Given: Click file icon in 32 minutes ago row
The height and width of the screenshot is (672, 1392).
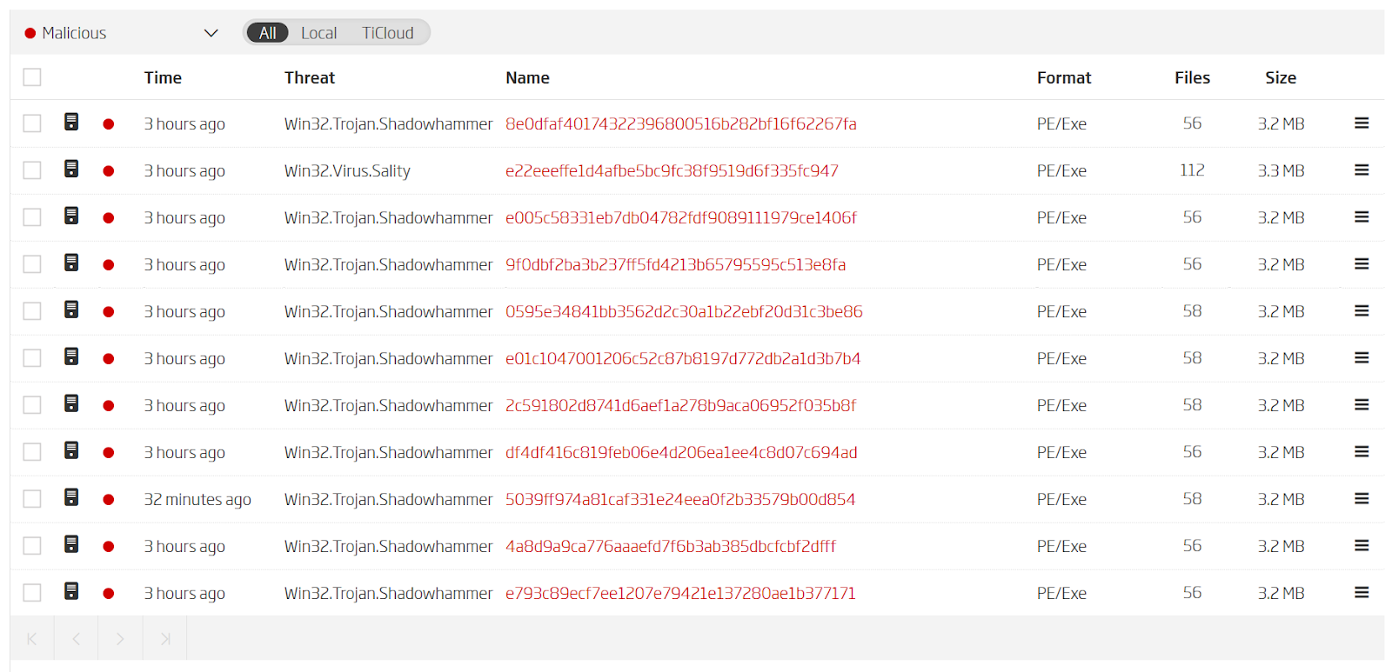Looking at the screenshot, I should click(71, 497).
